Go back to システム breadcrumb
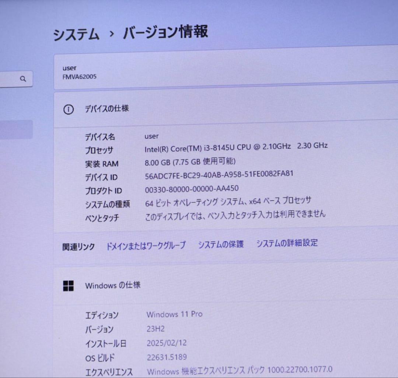 (76, 35)
